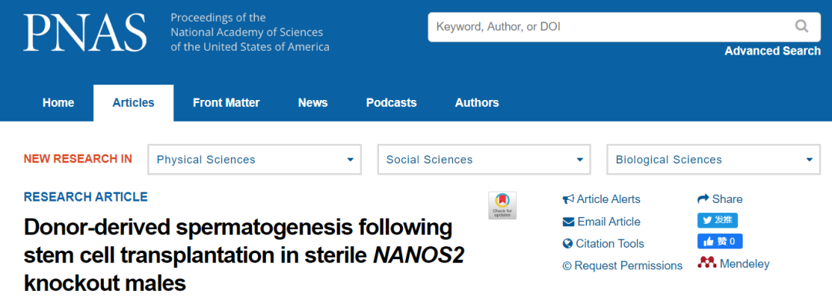Click the search magnifier icon
The height and width of the screenshot is (300, 832).
[800, 26]
